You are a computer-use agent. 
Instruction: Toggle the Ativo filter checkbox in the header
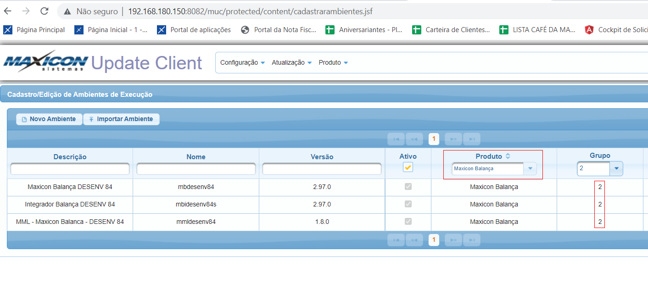408,167
